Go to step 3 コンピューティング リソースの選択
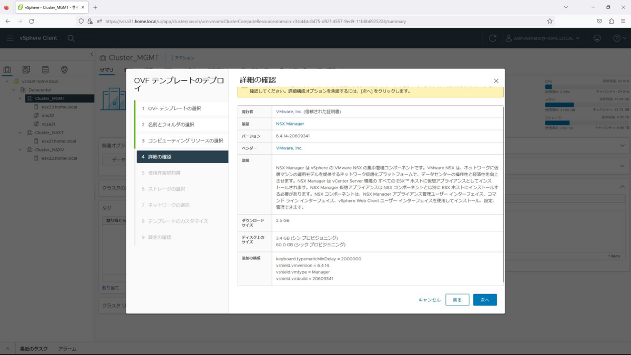The width and height of the screenshot is (631, 355). point(181,140)
